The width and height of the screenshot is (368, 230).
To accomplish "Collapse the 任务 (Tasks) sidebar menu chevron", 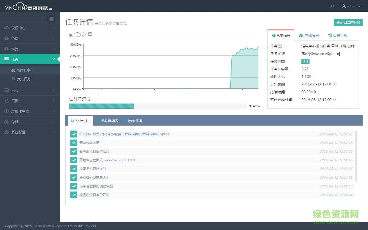I will (x=54, y=59).
